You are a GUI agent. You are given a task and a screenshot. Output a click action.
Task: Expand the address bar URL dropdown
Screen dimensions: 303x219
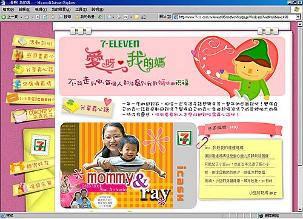(298, 17)
